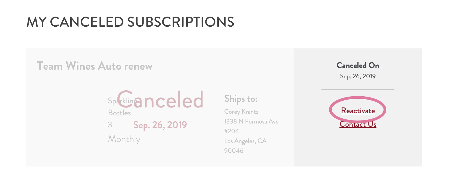468x179 pixels.
Task: Click the Ships to: heading
Action: tap(241, 99)
